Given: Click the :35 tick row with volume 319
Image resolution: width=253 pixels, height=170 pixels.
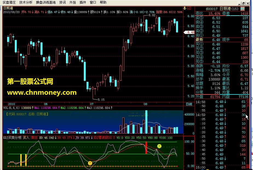Looking at the screenshot, I should point(221,145).
